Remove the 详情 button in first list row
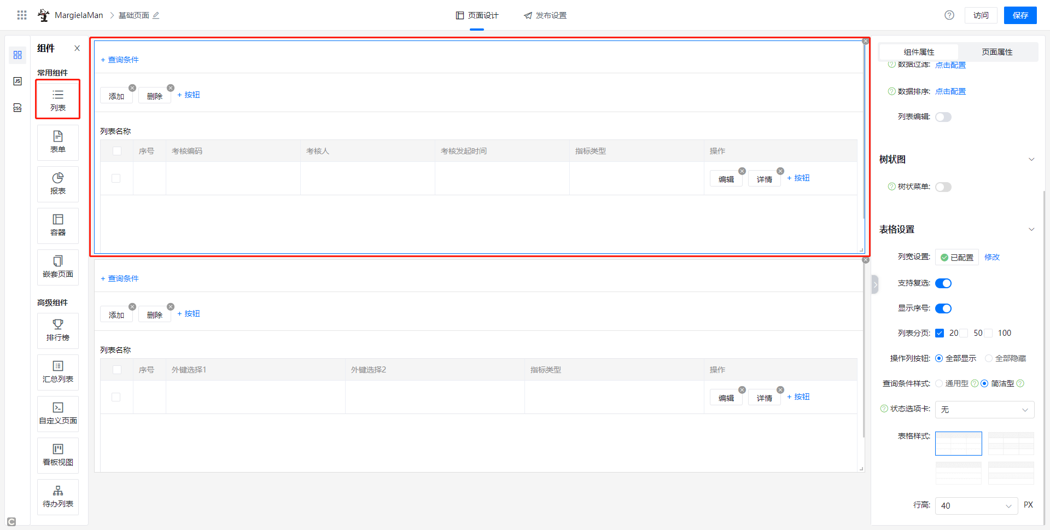This screenshot has width=1050, height=530. click(780, 171)
